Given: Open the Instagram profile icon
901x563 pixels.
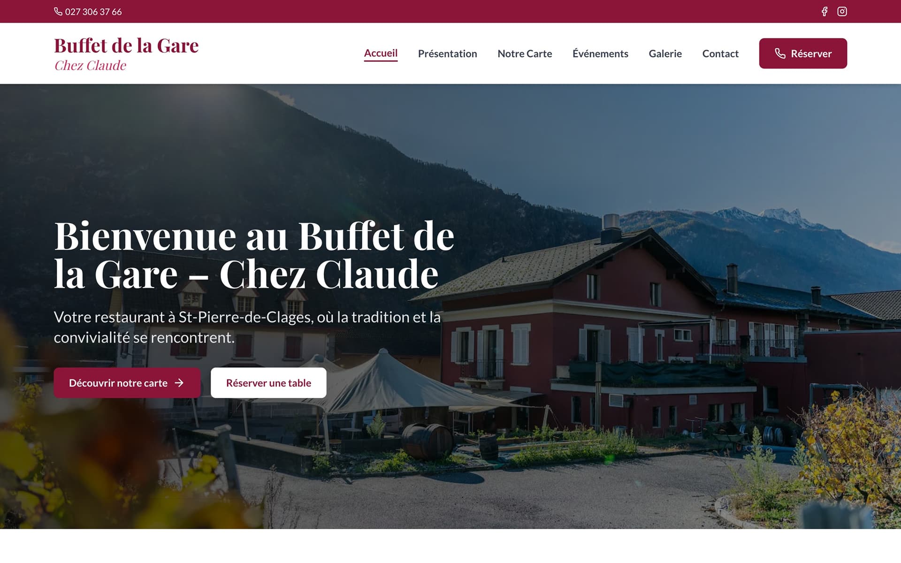Looking at the screenshot, I should [842, 11].
